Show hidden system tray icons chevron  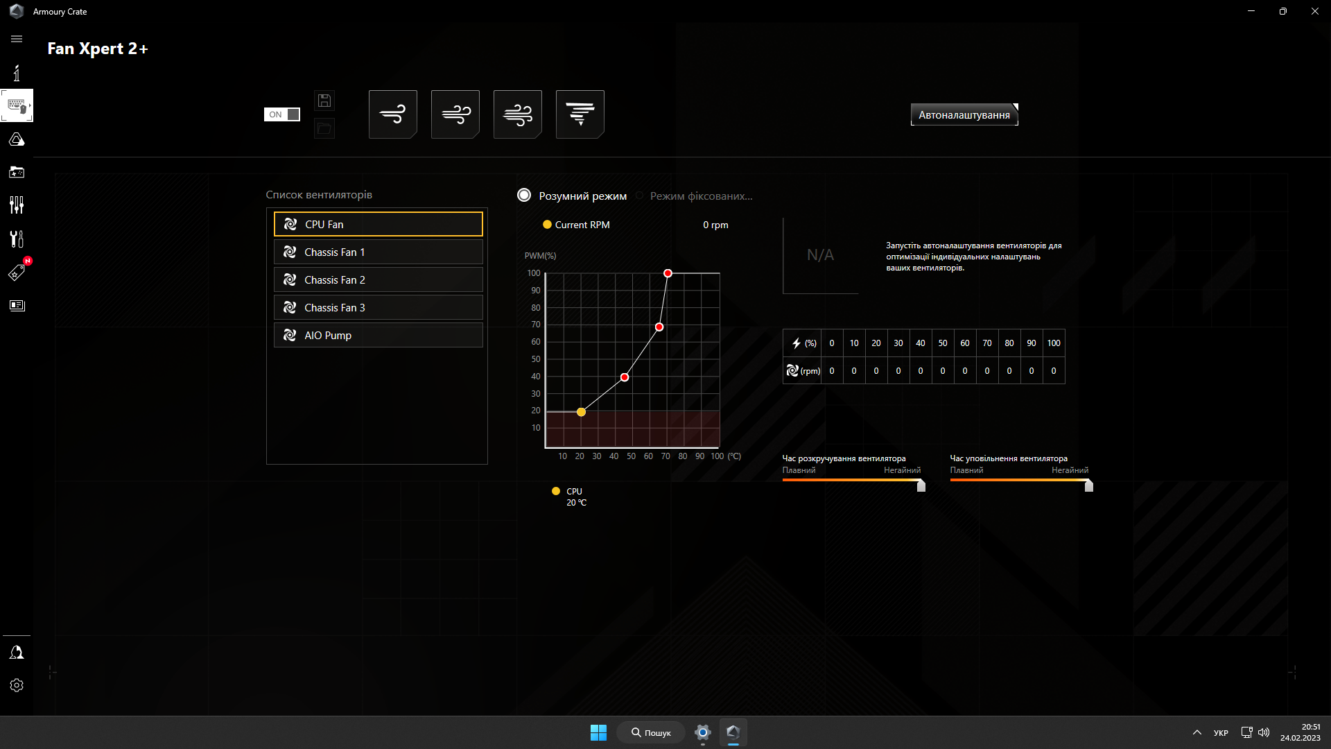1197,732
